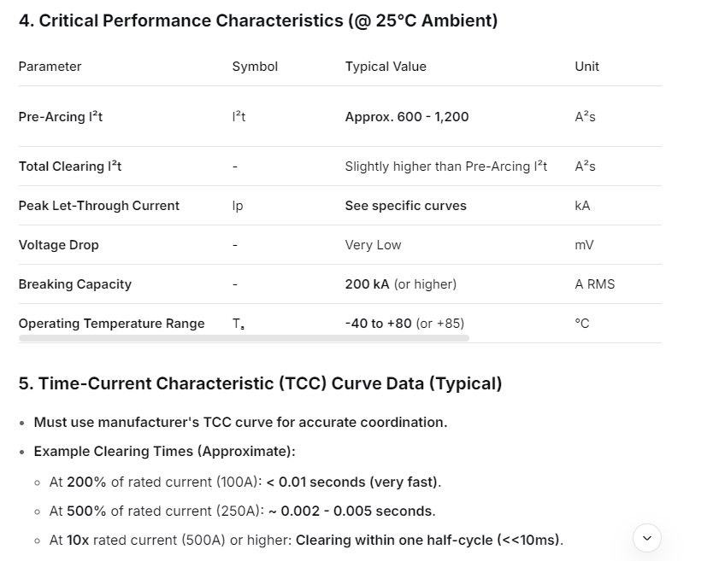Image resolution: width=707 pixels, height=561 pixels.
Task: Click the Operating Temperature Range label
Action: [x=111, y=324]
